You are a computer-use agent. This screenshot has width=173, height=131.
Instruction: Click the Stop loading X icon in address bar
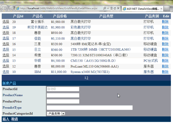pyautogui.click(x=118, y=8)
